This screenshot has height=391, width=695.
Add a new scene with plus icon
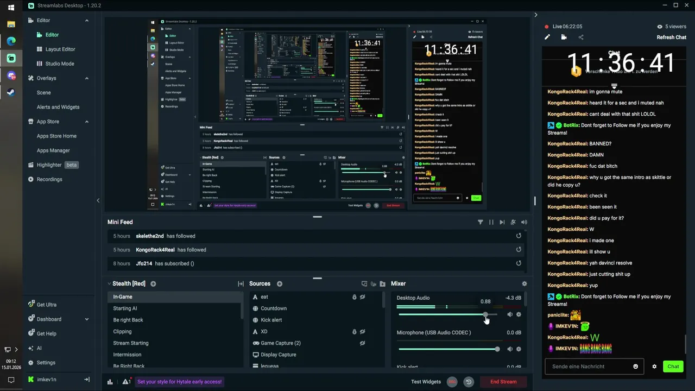pos(153,283)
